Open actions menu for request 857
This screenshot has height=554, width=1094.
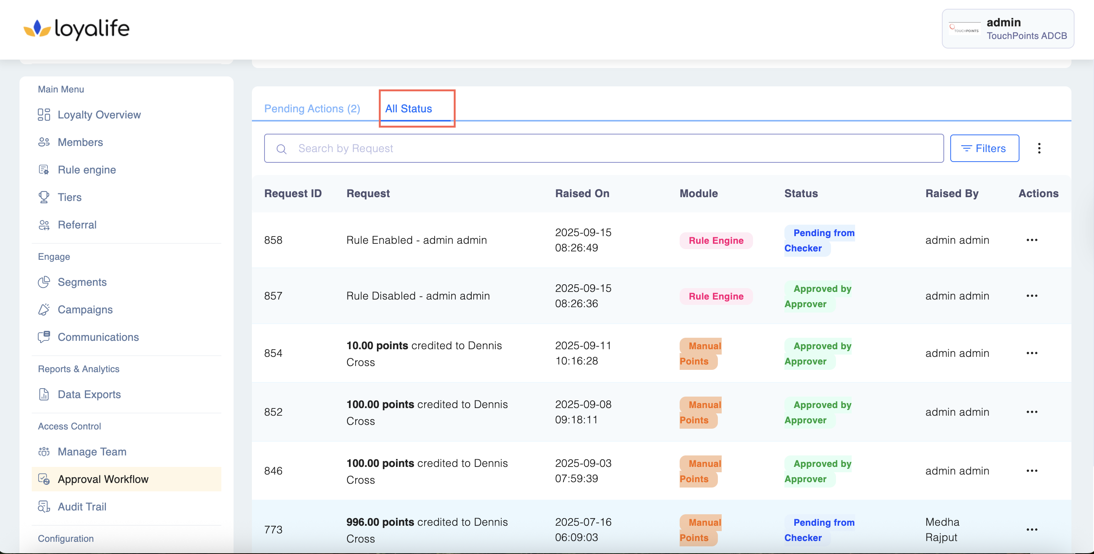pos(1032,296)
